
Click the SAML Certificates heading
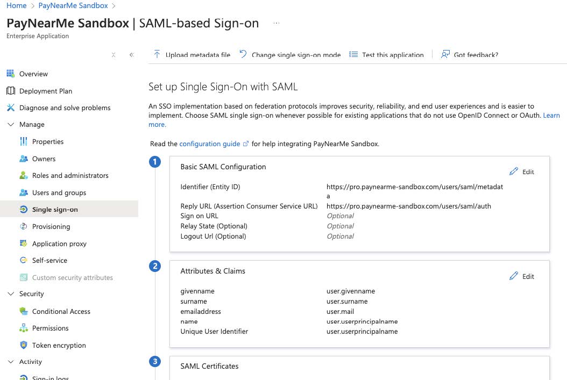point(209,366)
